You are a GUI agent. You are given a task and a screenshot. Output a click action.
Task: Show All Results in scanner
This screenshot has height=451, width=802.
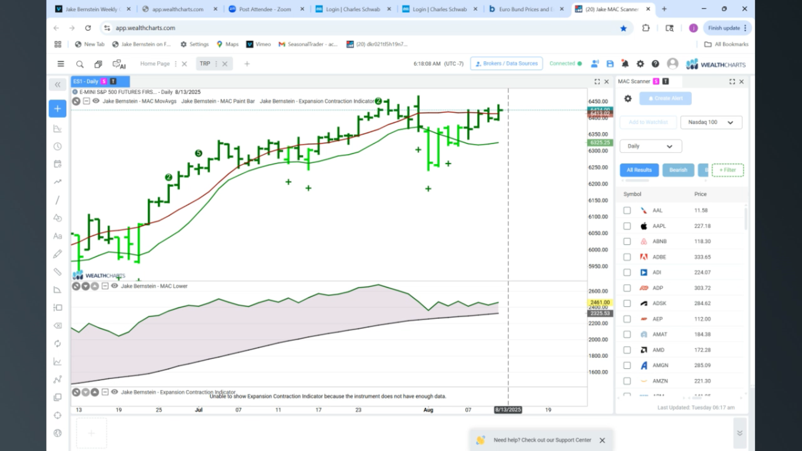point(639,170)
